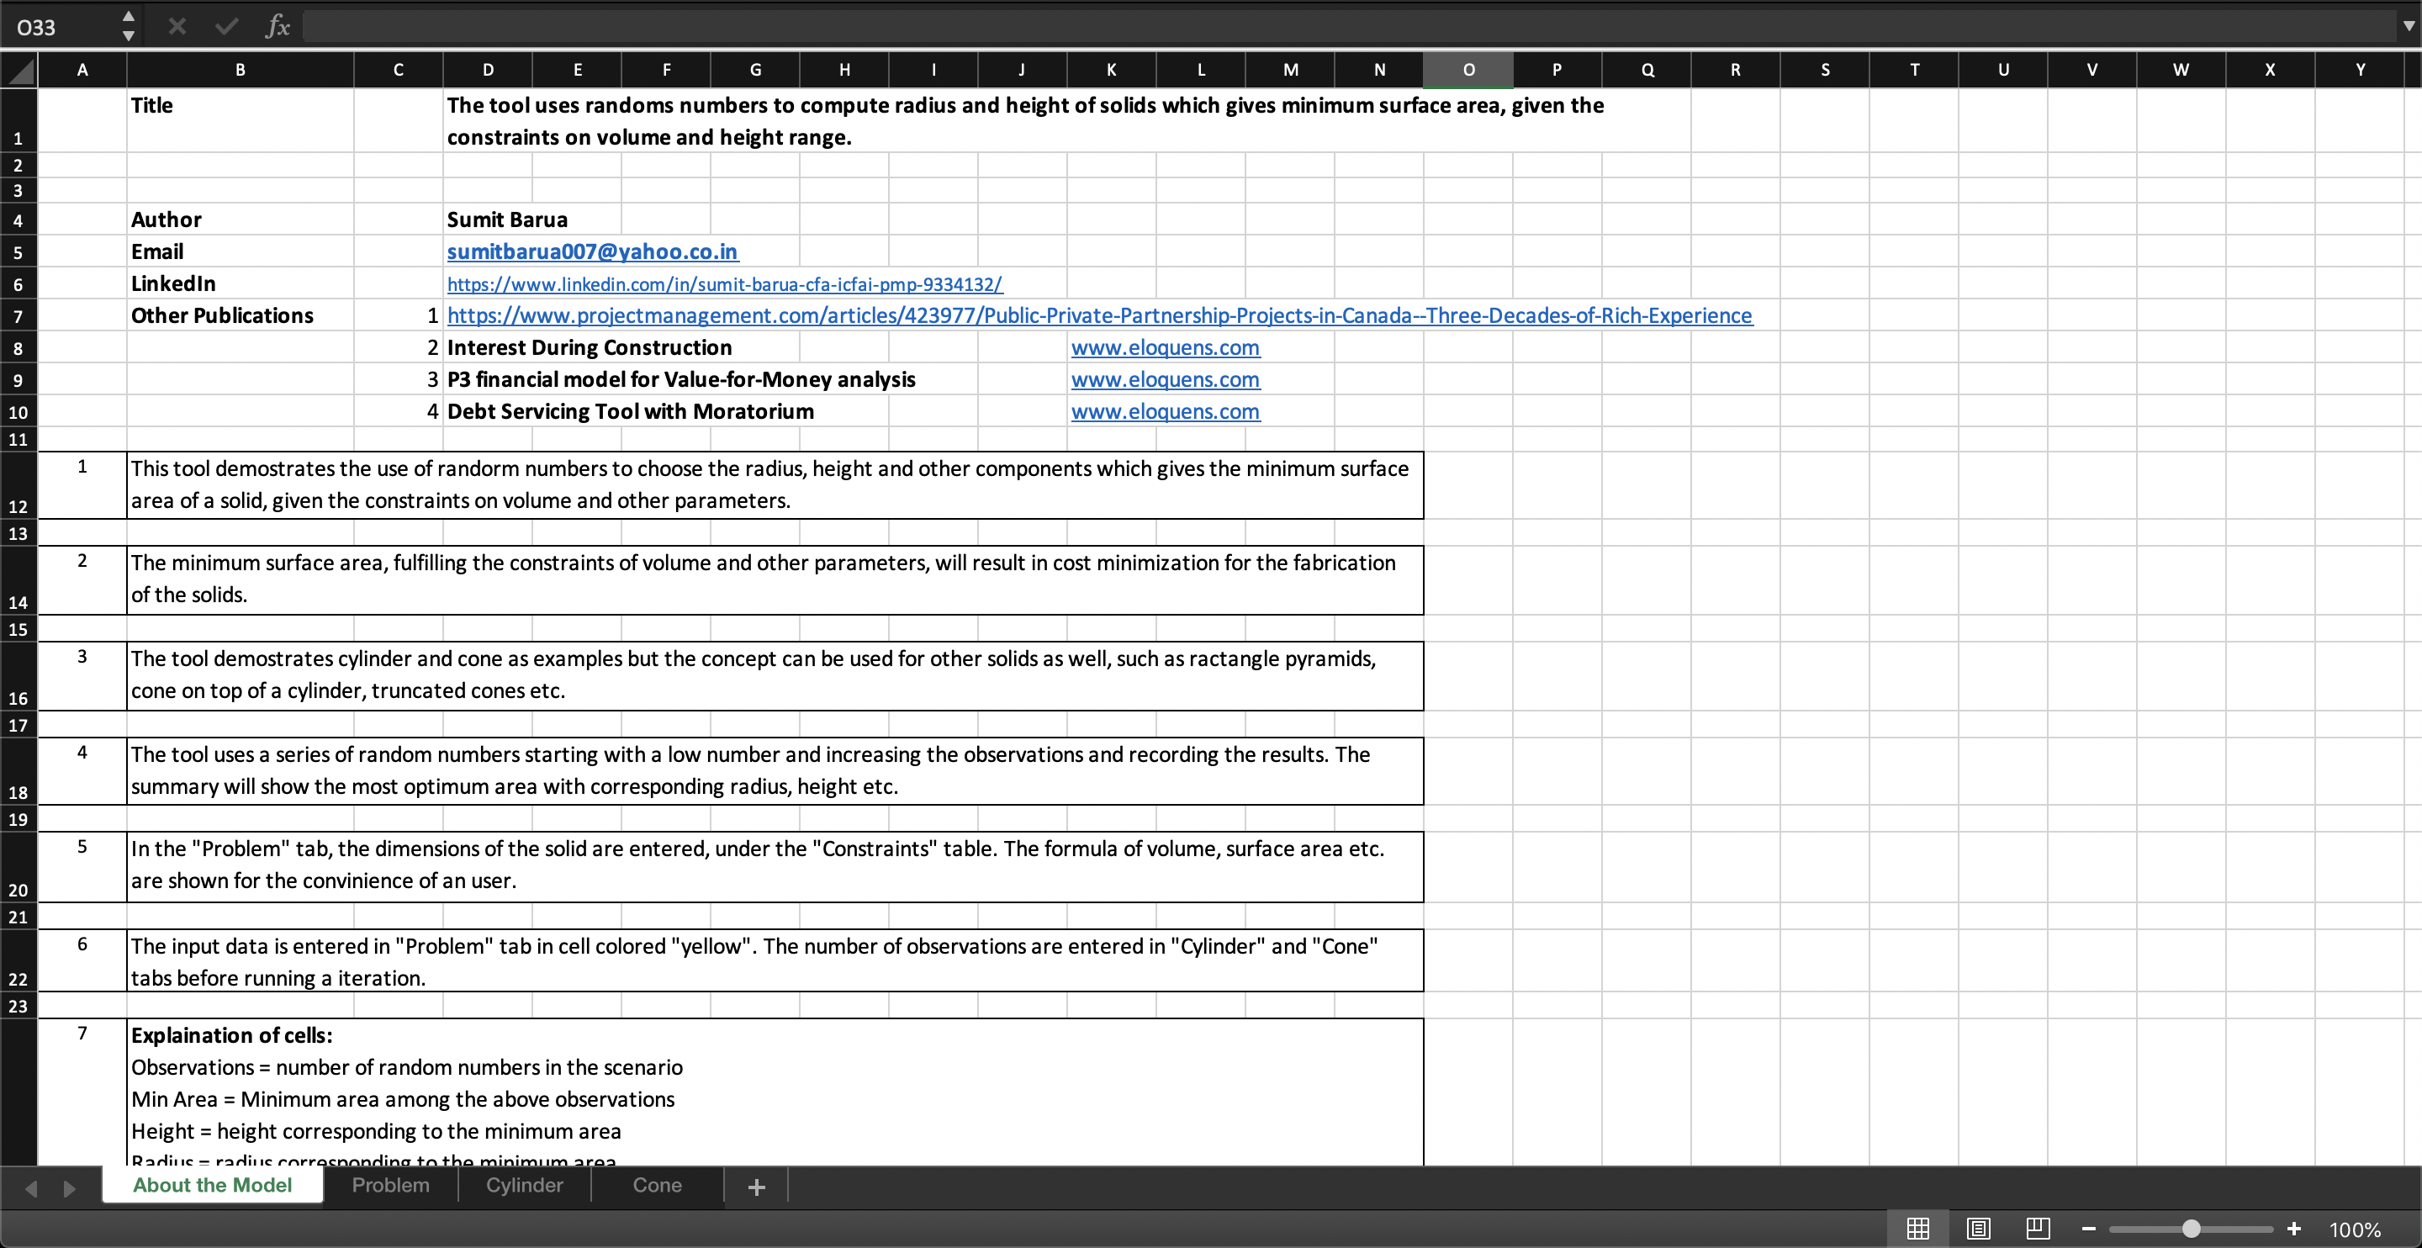Image resolution: width=2422 pixels, height=1248 pixels.
Task: Click the confirm entry checkmark icon
Action: [225, 26]
